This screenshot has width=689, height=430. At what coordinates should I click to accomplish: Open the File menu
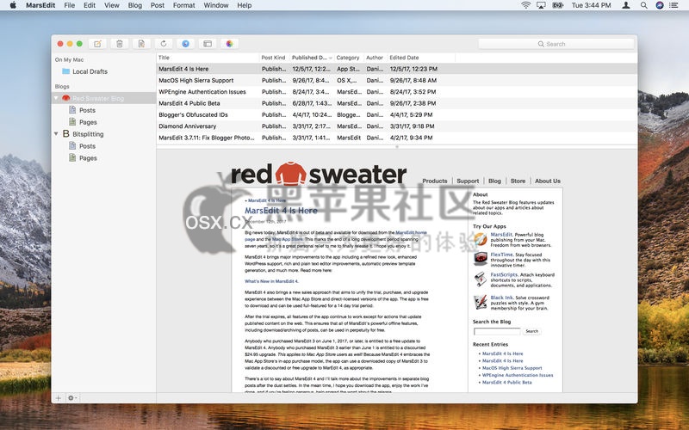(70, 5)
